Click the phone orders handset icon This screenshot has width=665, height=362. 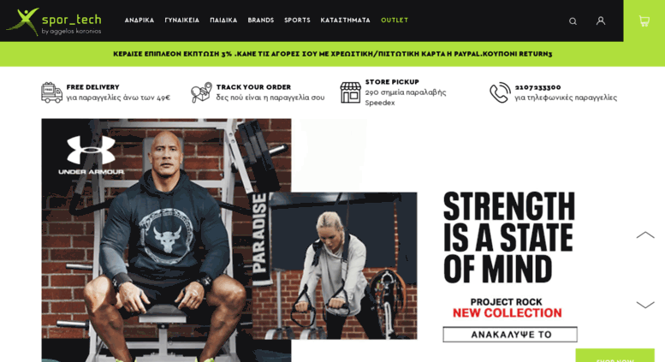tap(500, 92)
